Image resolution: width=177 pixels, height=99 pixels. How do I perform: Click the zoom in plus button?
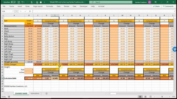tap(170, 97)
